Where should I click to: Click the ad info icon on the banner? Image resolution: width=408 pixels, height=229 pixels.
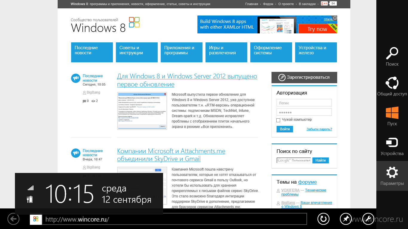[x=335, y=18]
